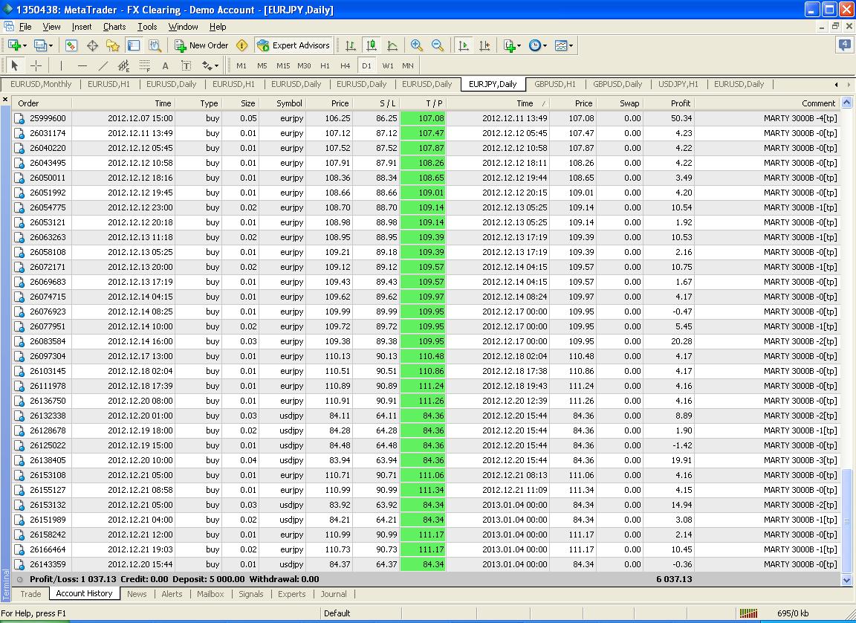
Task: Select the Fibonacci Retracement tool
Action: (144, 66)
